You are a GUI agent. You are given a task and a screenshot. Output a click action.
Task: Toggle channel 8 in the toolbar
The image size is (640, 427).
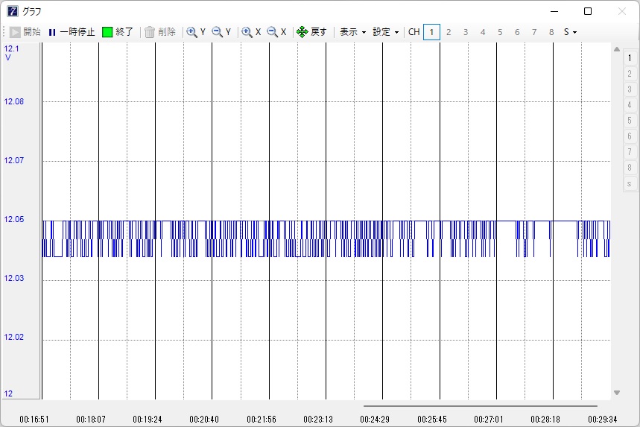[551, 32]
